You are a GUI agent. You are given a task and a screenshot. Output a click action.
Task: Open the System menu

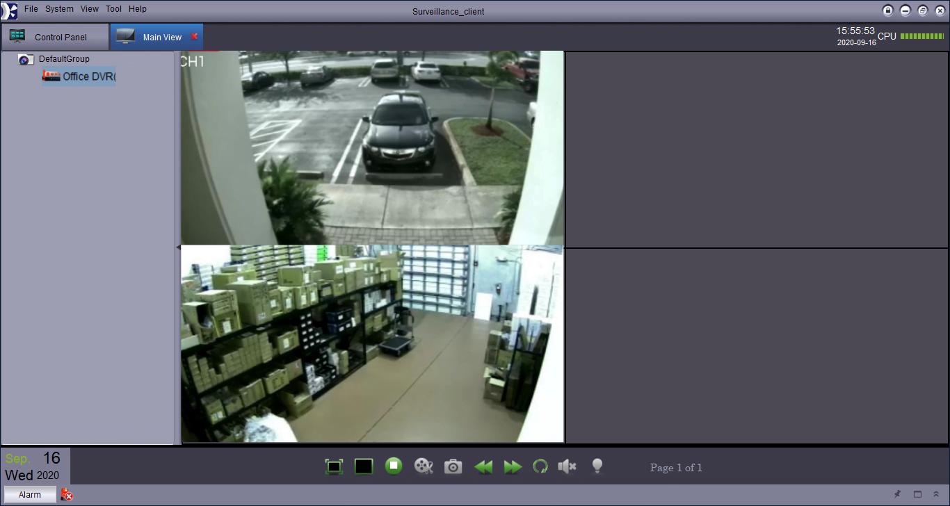pyautogui.click(x=59, y=9)
